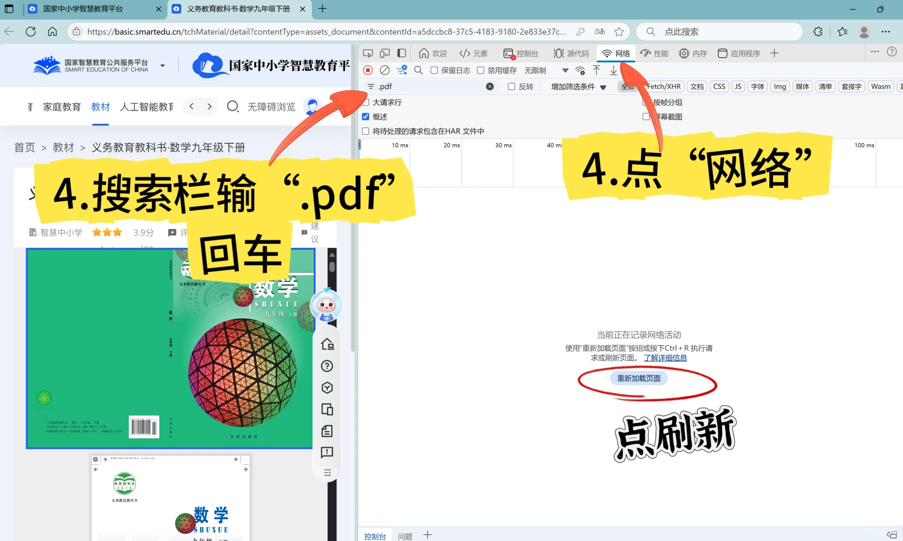Toggle device emulation icon in DevTools

(x=385, y=53)
